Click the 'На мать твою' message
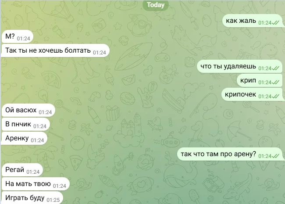Screen dimensions: 285x204 tap(36, 184)
